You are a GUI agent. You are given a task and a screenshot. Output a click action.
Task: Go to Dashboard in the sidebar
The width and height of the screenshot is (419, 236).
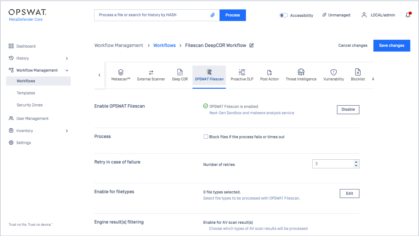tap(26, 46)
